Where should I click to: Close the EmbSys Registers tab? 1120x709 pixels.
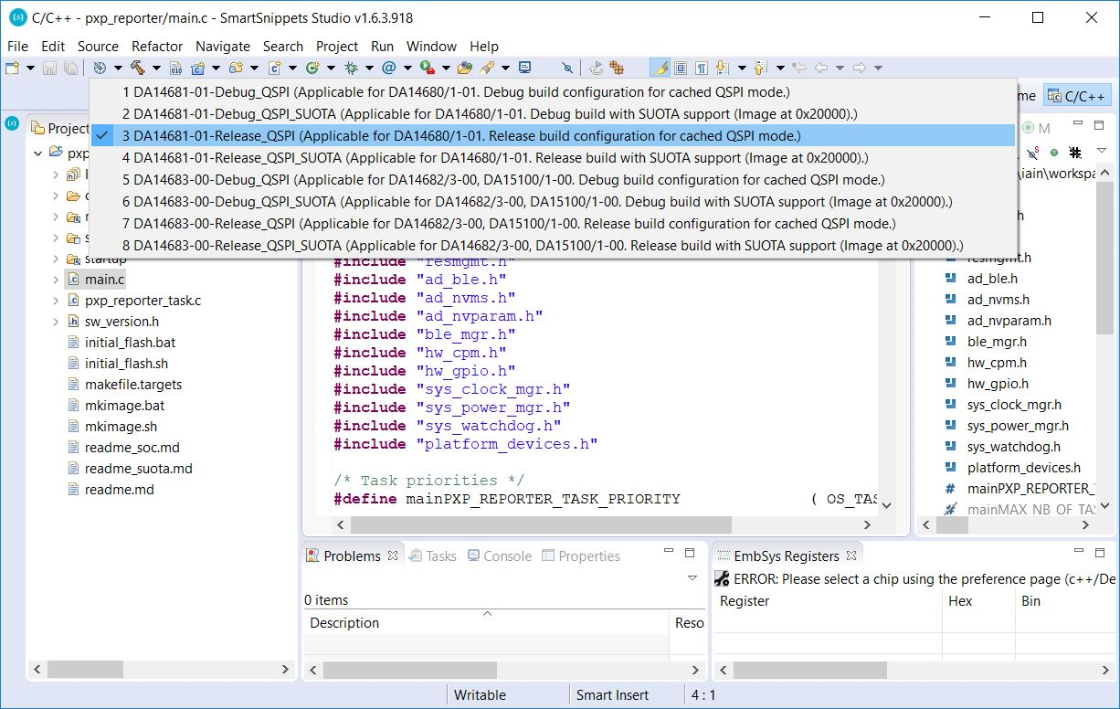(851, 556)
